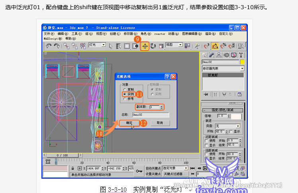Image resolution: width=298 pixels, height=193 pixels.
Task: Check 使用 under 远距衰减
Action: (206, 154)
